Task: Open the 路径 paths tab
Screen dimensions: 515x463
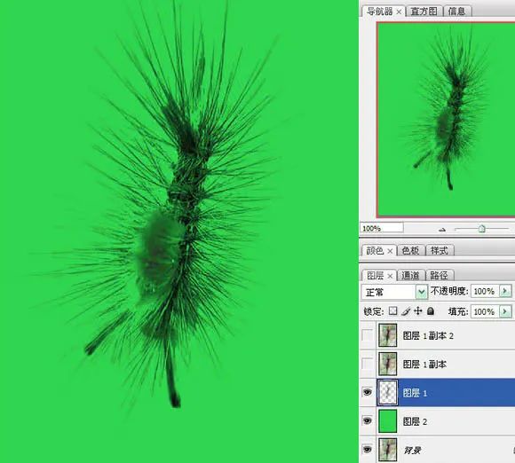Action: point(439,275)
